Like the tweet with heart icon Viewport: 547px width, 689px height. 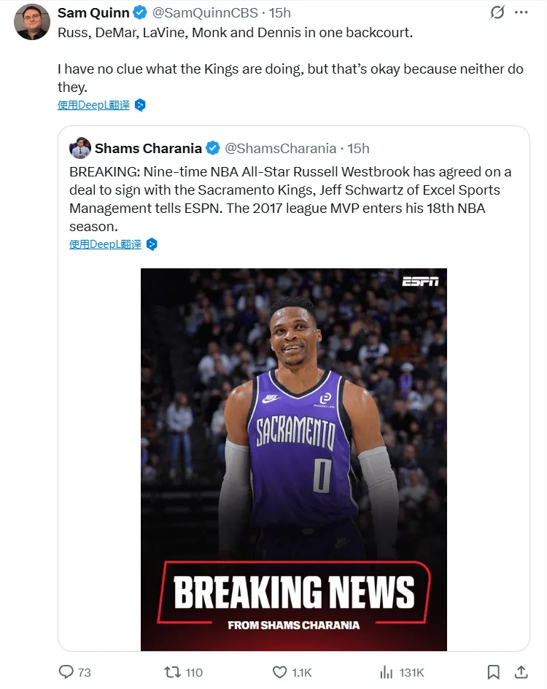tap(279, 672)
